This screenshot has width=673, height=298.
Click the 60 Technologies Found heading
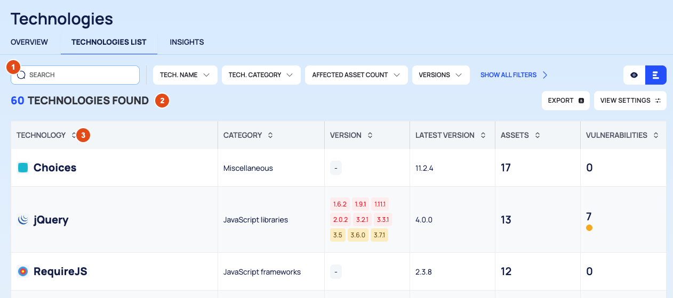[80, 101]
